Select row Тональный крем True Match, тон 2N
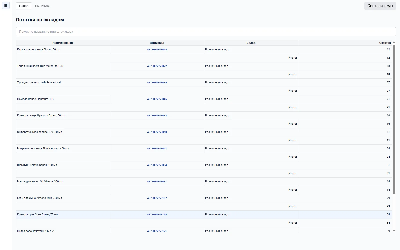Viewport: 400px width, 250px height. coord(204,66)
